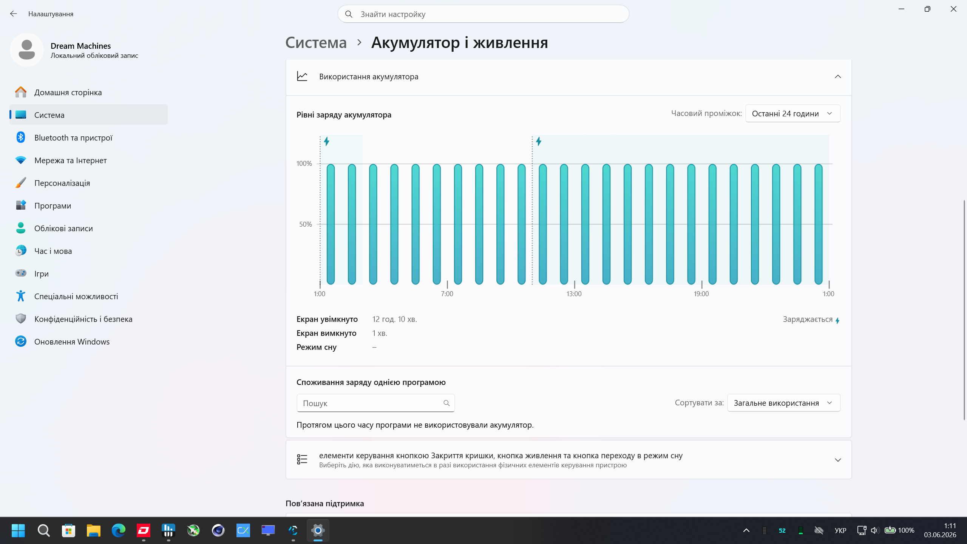Open Оновлення Windows
The height and width of the screenshot is (544, 967).
(88, 342)
